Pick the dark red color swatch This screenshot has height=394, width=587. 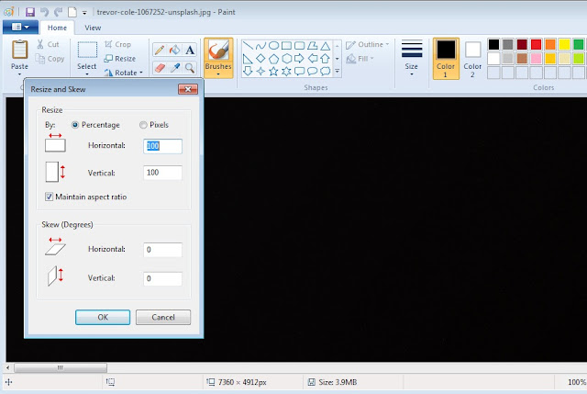522,45
